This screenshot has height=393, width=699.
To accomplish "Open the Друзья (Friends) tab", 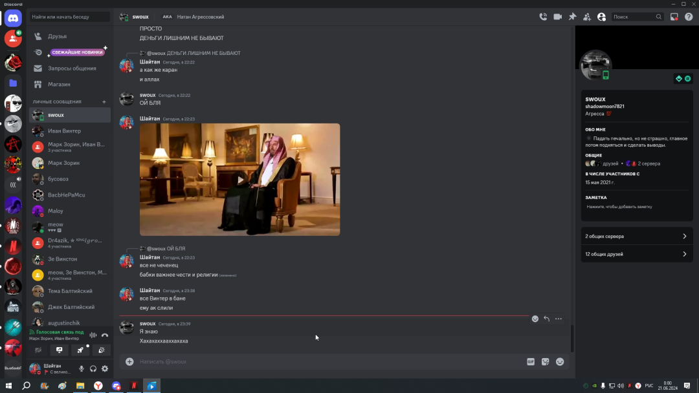I will (x=57, y=36).
